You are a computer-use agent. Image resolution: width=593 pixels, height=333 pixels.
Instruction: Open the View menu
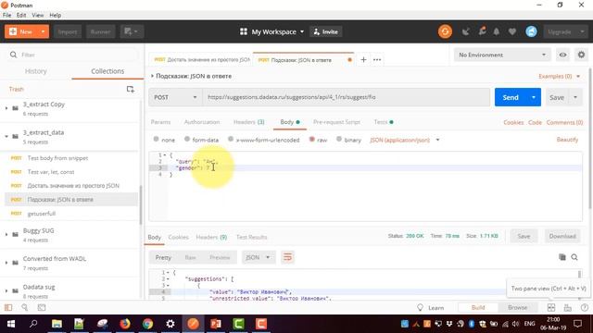pos(37,15)
